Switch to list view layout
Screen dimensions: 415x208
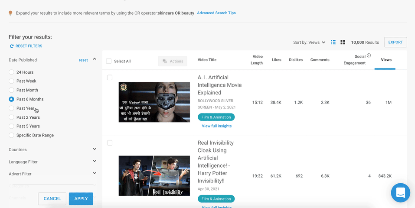(x=333, y=42)
